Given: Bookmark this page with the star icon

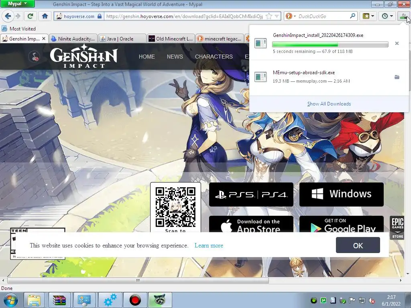Looking at the screenshot, I should point(269,16).
